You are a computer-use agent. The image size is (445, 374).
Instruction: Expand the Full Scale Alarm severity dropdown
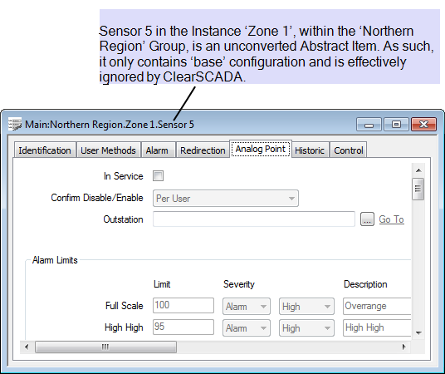(247, 307)
